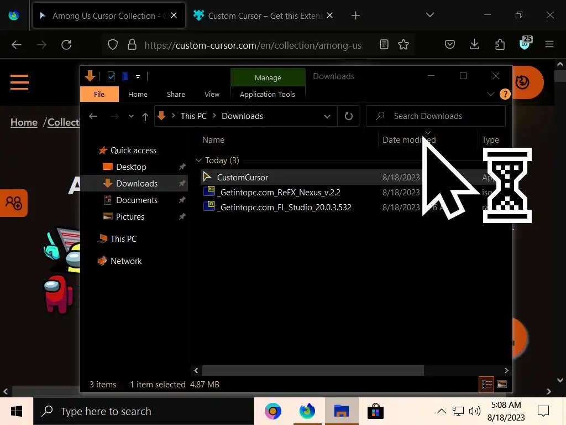Click the Firefox back arrow button
The height and width of the screenshot is (425, 566).
17,45
